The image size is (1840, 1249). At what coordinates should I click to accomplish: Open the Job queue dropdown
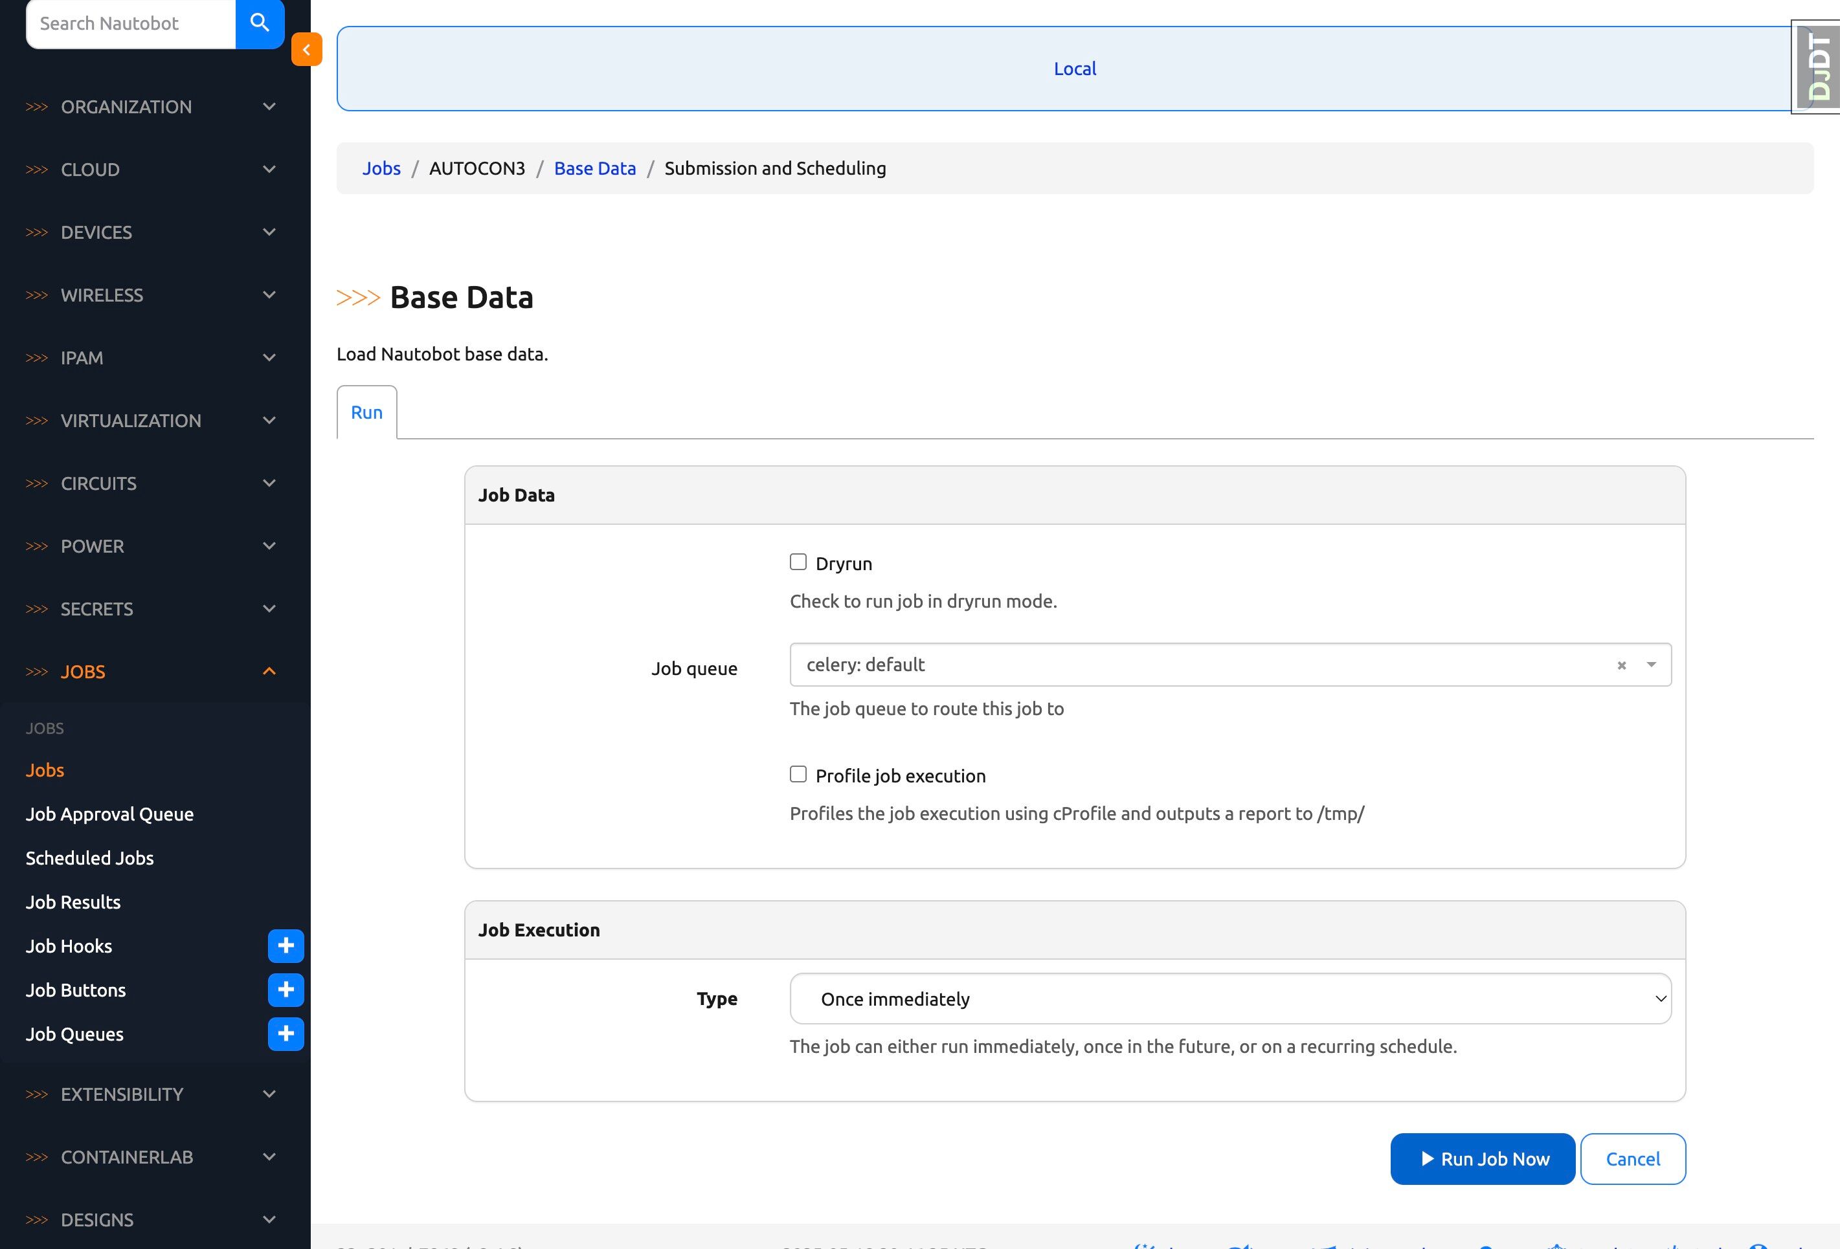tap(1651, 665)
